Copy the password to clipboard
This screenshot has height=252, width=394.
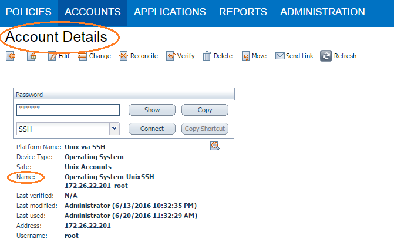(x=204, y=110)
